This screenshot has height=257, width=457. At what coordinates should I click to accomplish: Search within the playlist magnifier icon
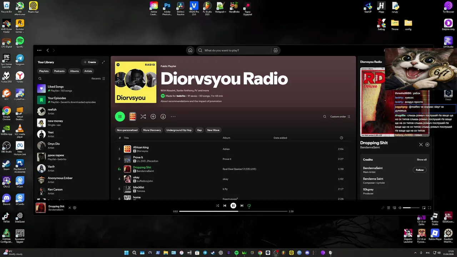(x=325, y=117)
